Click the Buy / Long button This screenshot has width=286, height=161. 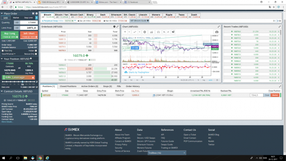click(10, 35)
